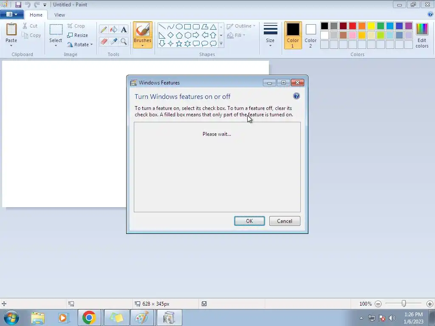The image size is (435, 326).
Task: Open the Paint help icon
Action: (x=431, y=14)
